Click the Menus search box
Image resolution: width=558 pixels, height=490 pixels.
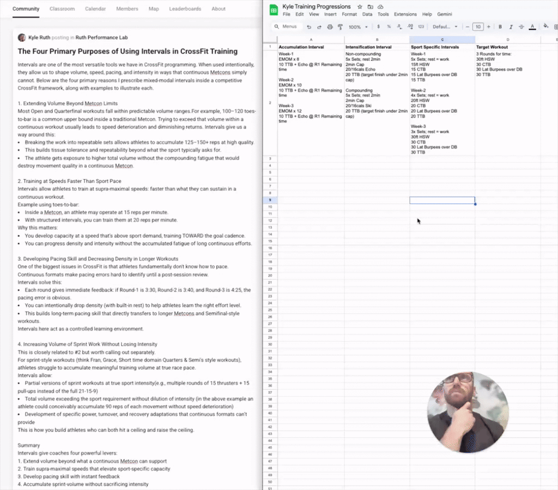(x=287, y=27)
